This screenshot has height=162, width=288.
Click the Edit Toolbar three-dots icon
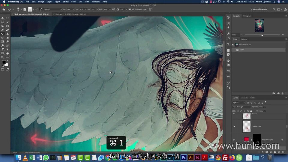pyautogui.click(x=7, y=57)
